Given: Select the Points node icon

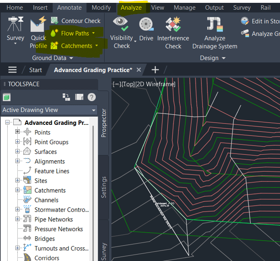Looking at the screenshot, I should (x=27, y=132).
